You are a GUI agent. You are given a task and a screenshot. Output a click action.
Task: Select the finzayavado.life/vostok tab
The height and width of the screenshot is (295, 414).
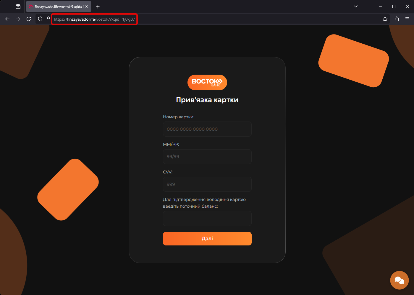59,6
